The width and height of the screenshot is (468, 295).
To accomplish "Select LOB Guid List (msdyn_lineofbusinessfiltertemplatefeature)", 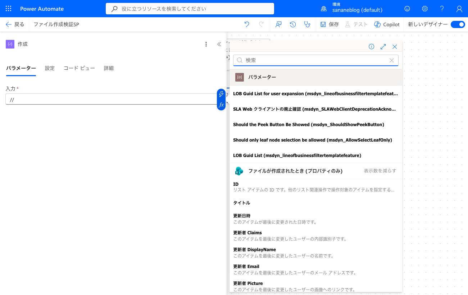I will pyautogui.click(x=316, y=156).
